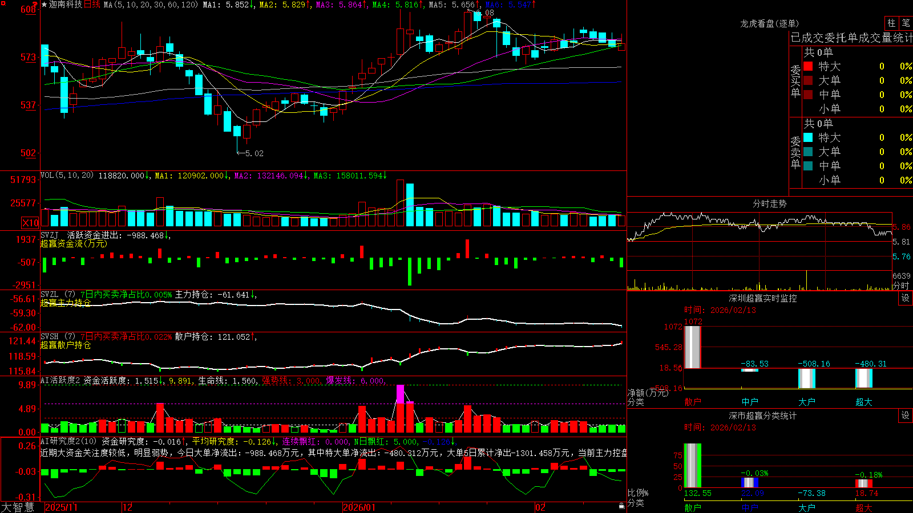Click the SVZL (7) indicator name
This screenshot has height=513, width=913.
(58, 295)
